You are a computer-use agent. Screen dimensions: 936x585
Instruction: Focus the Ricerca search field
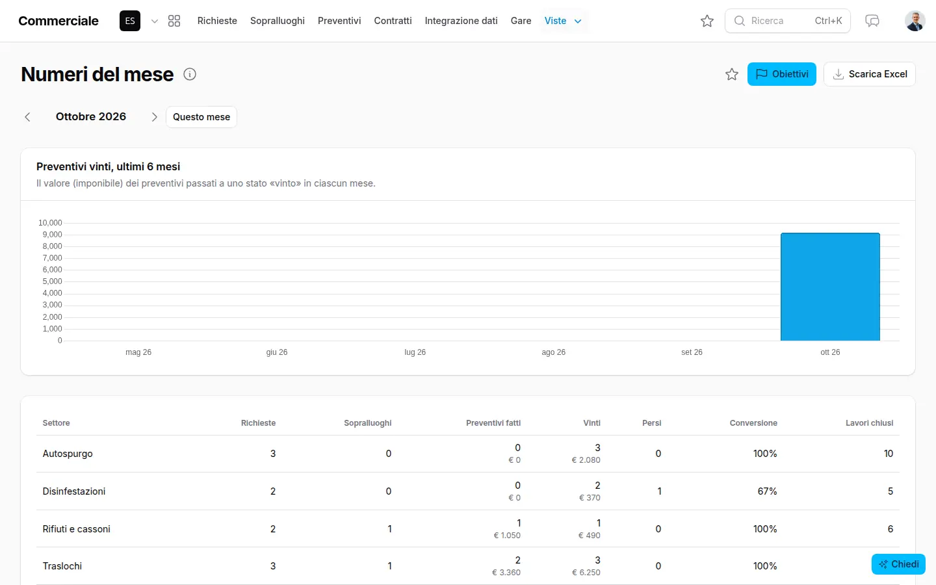788,21
